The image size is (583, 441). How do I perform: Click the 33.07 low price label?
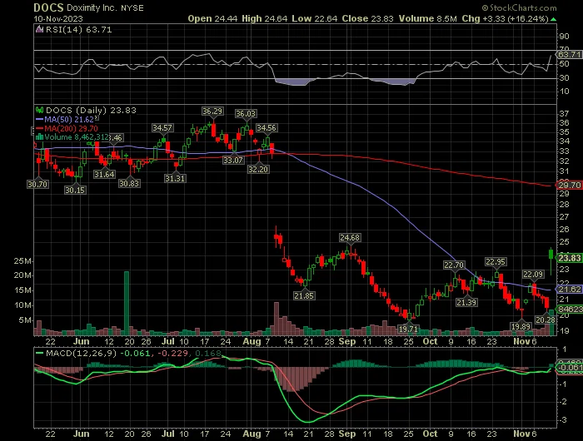[x=233, y=161]
